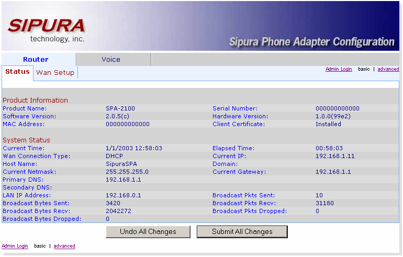The image size is (403, 257).
Task: Click the Software Version: label
Action: 29,116
